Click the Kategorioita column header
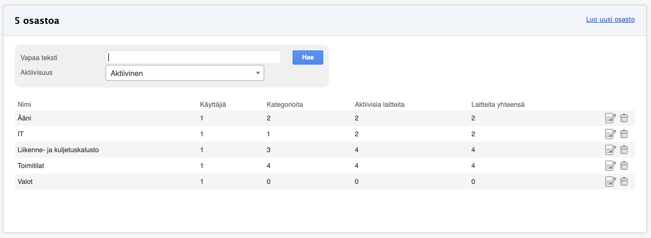The width and height of the screenshot is (651, 238). [x=285, y=105]
